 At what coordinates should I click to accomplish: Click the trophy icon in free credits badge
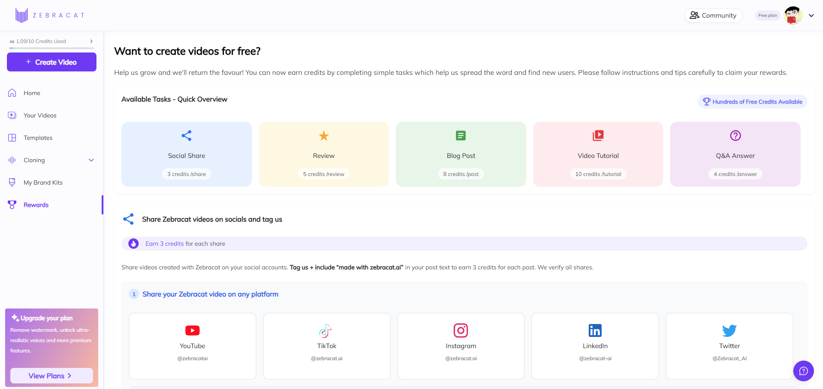[707, 102]
